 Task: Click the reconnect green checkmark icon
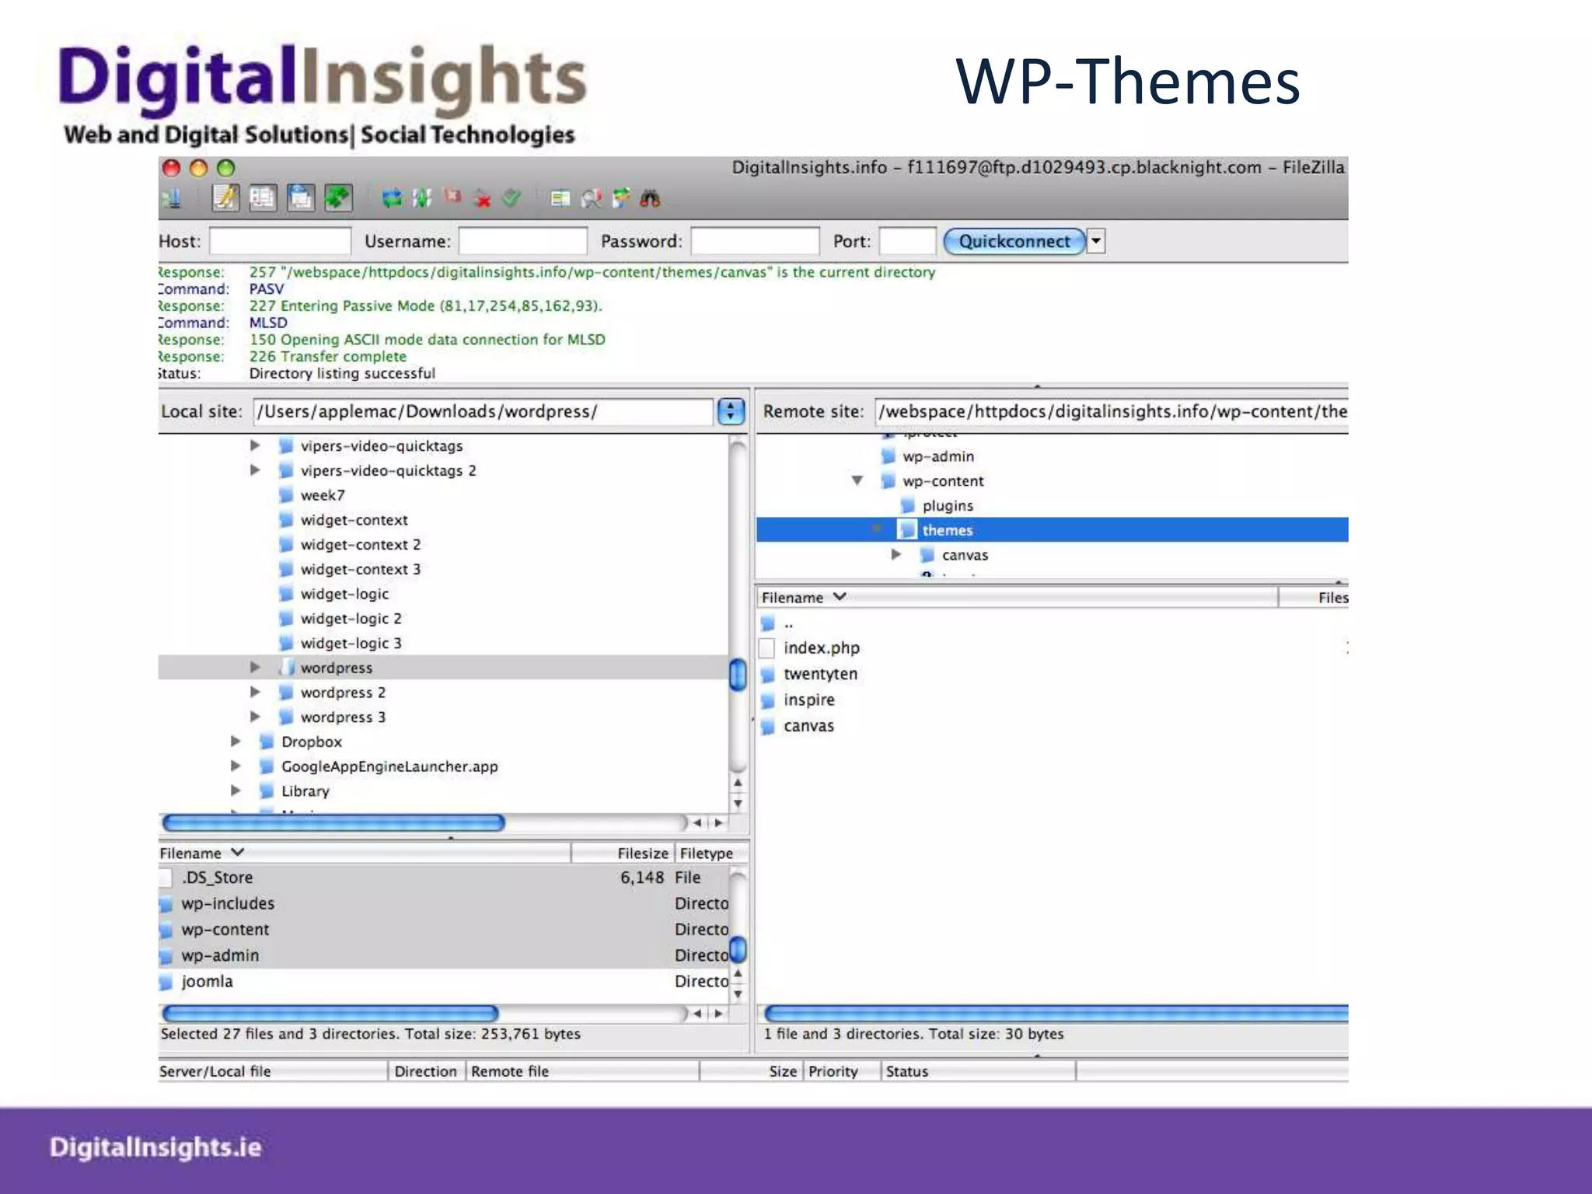pos(511,199)
